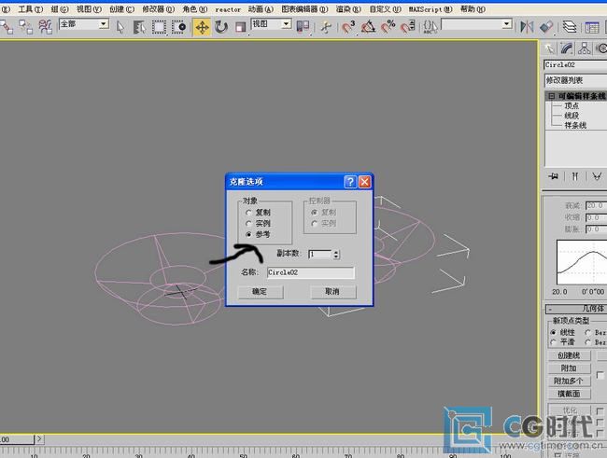Toggle the Spinner Snap icon
Image resolution: width=607 pixels, height=458 pixels.
coord(407,27)
